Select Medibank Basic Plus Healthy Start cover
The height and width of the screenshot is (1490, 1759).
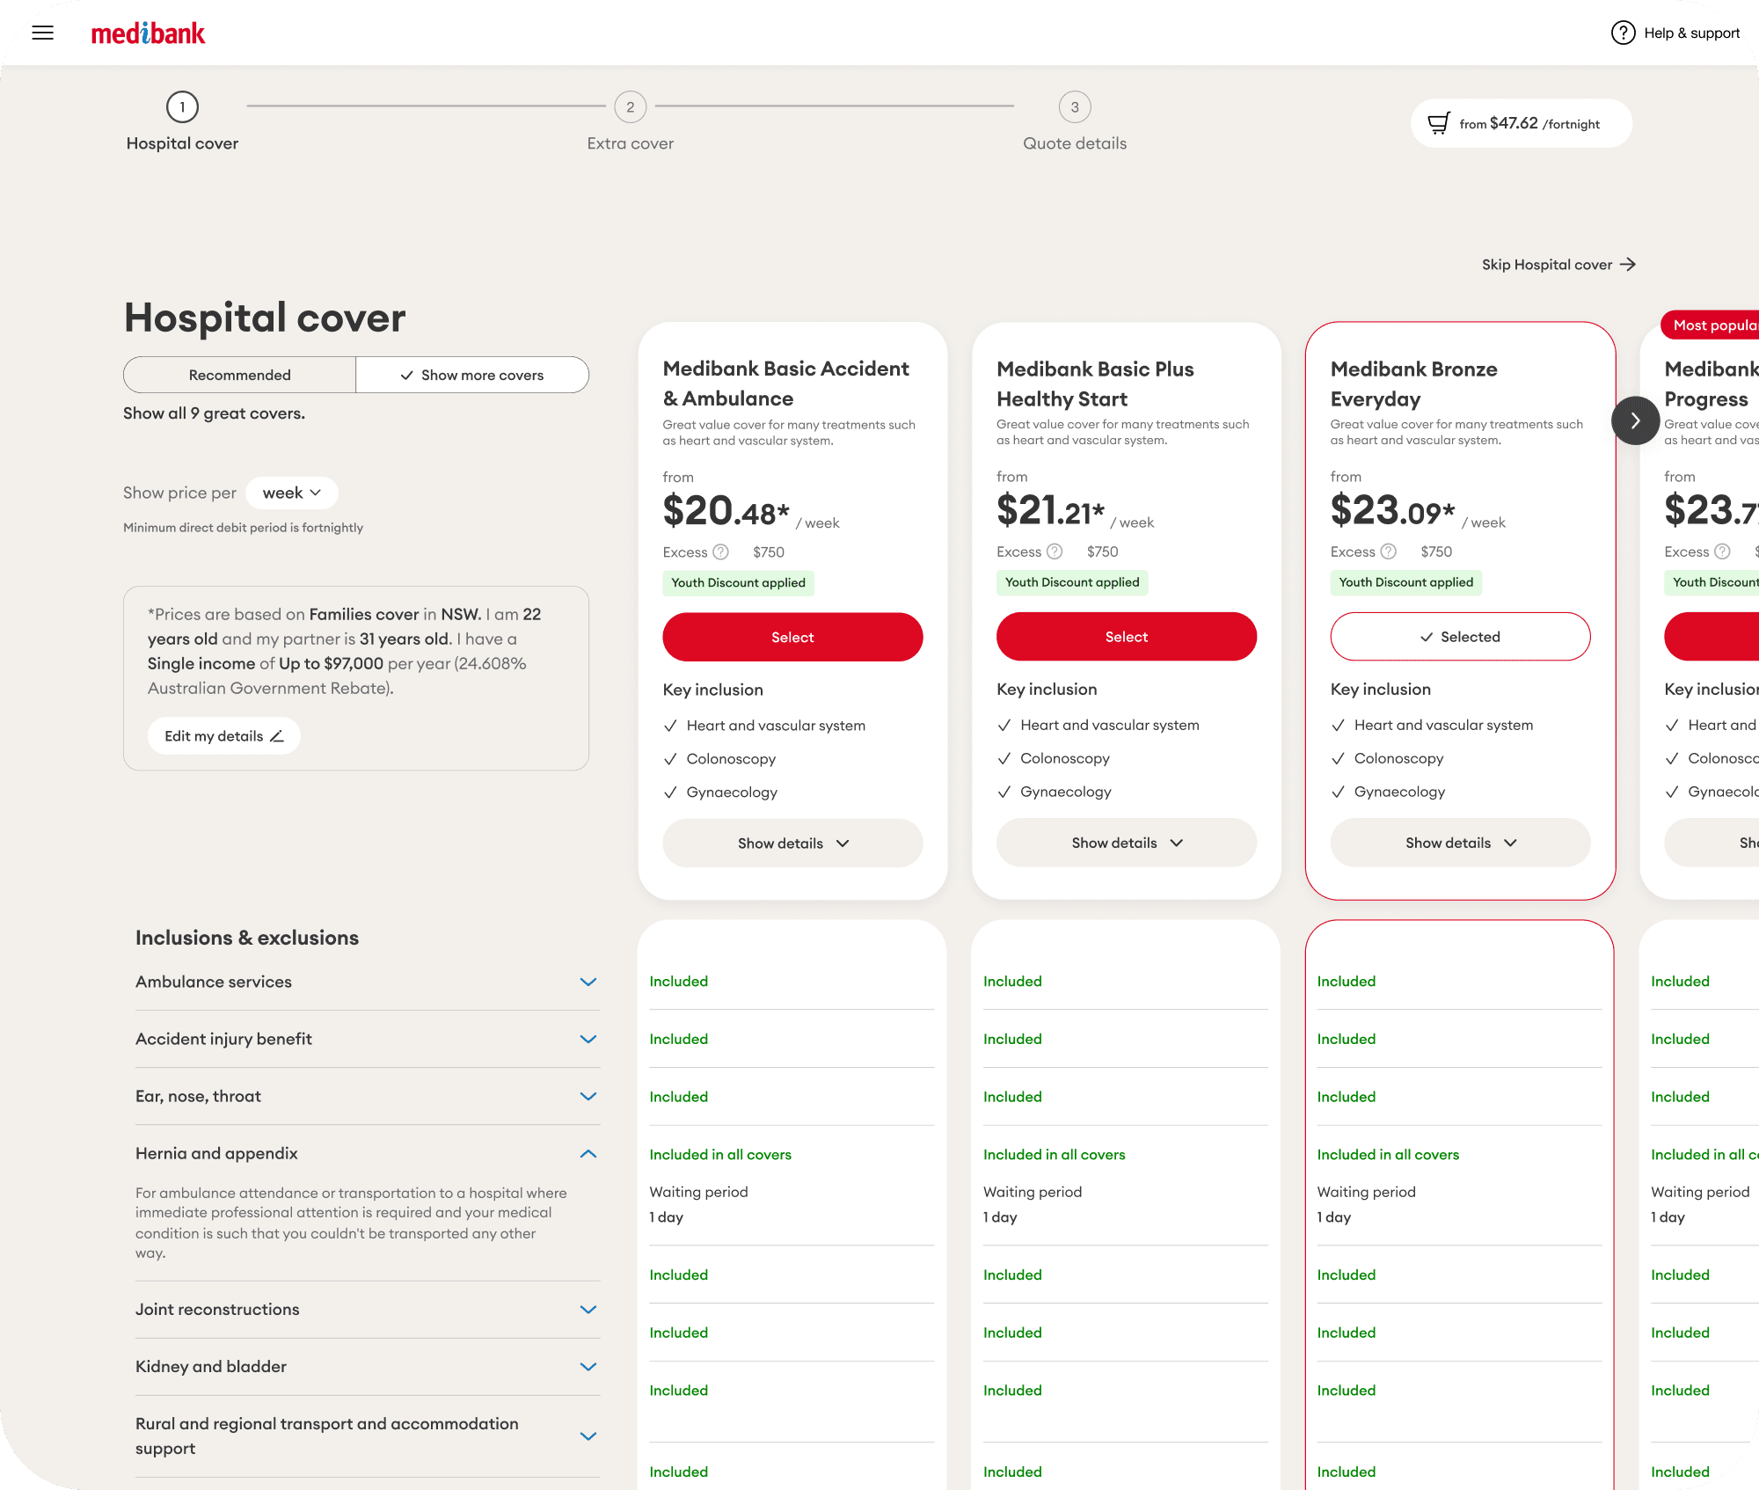(1126, 637)
